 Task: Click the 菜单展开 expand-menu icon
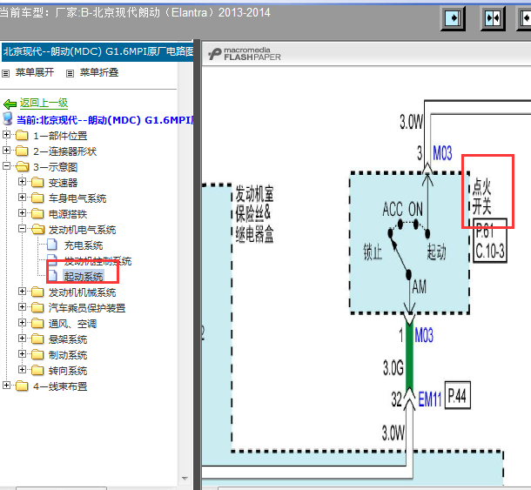[x=5, y=73]
